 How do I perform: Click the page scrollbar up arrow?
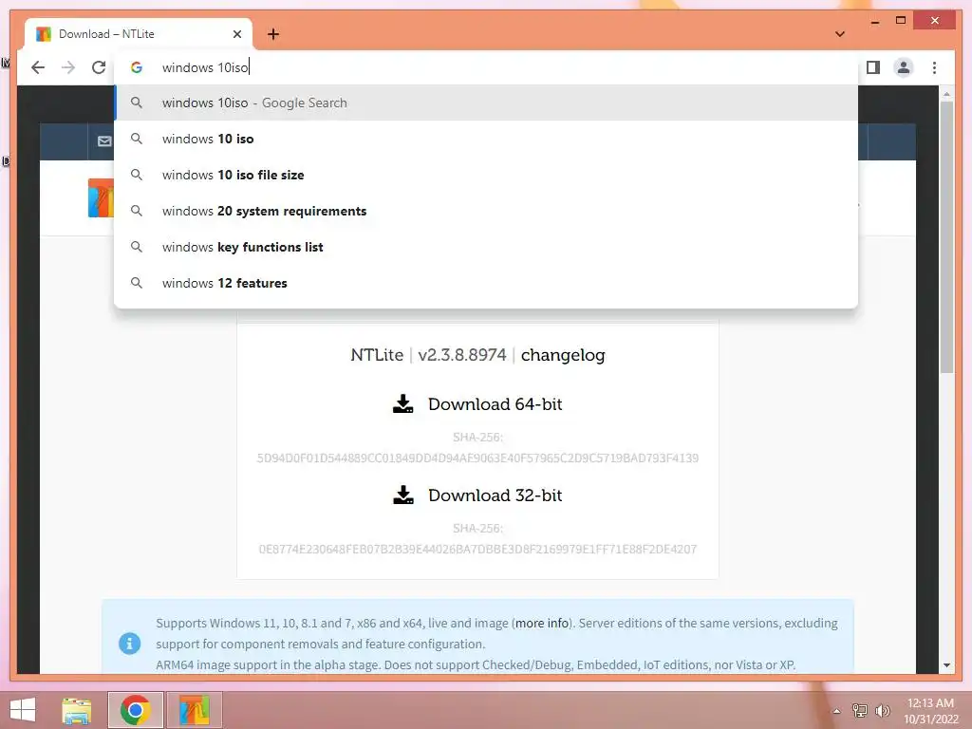(946, 94)
